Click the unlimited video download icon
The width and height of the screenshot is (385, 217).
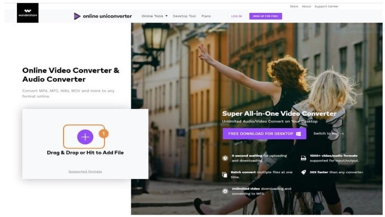(x=225, y=191)
